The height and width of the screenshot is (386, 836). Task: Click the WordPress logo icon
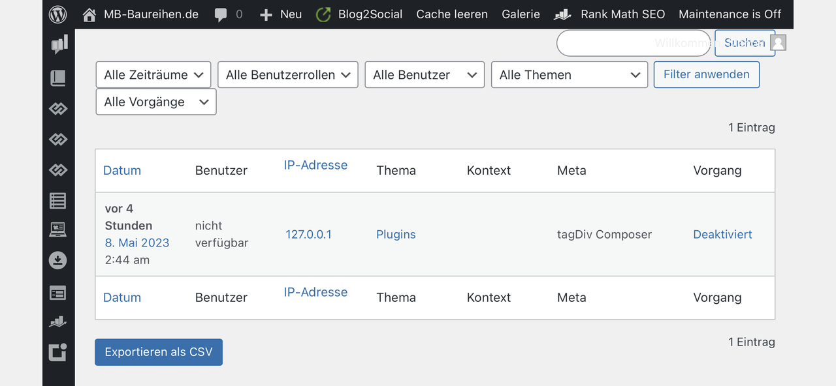pyautogui.click(x=58, y=14)
